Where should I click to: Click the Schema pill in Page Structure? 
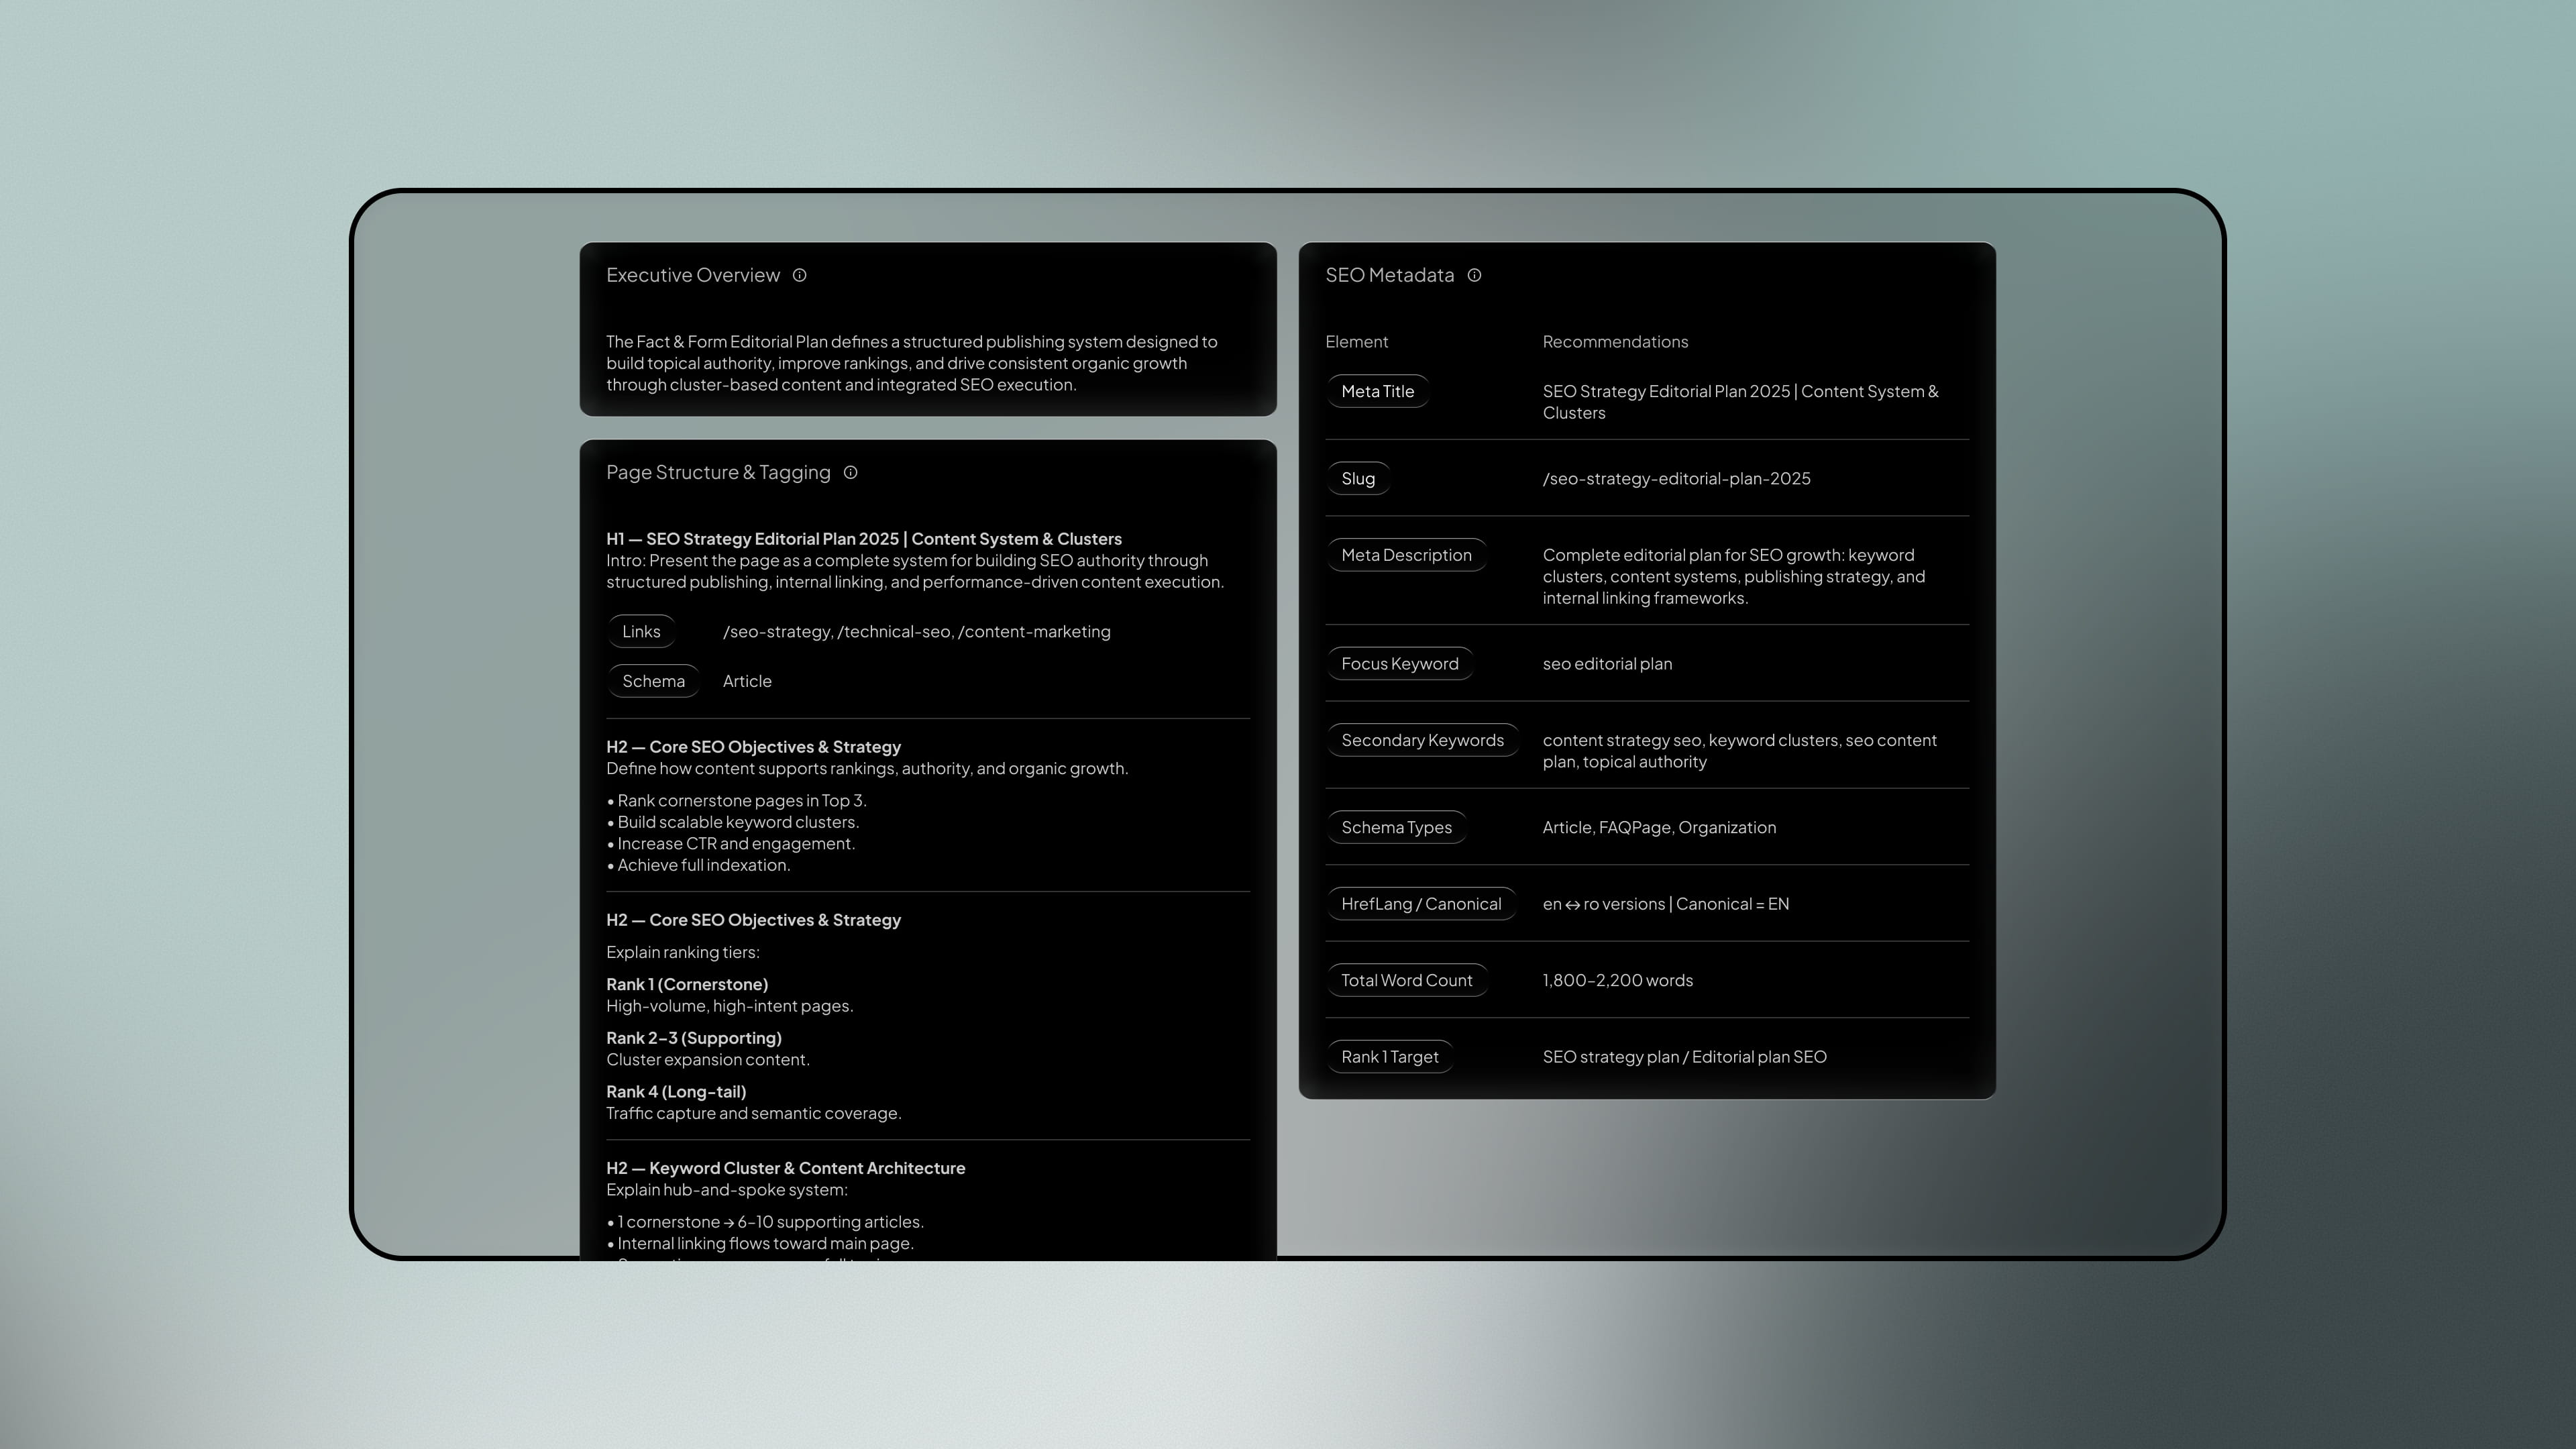[x=653, y=681]
